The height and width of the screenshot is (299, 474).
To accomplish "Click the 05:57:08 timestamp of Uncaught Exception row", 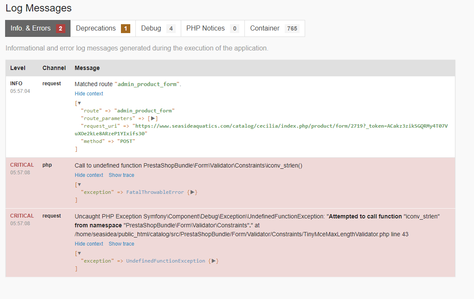I will coord(20,224).
